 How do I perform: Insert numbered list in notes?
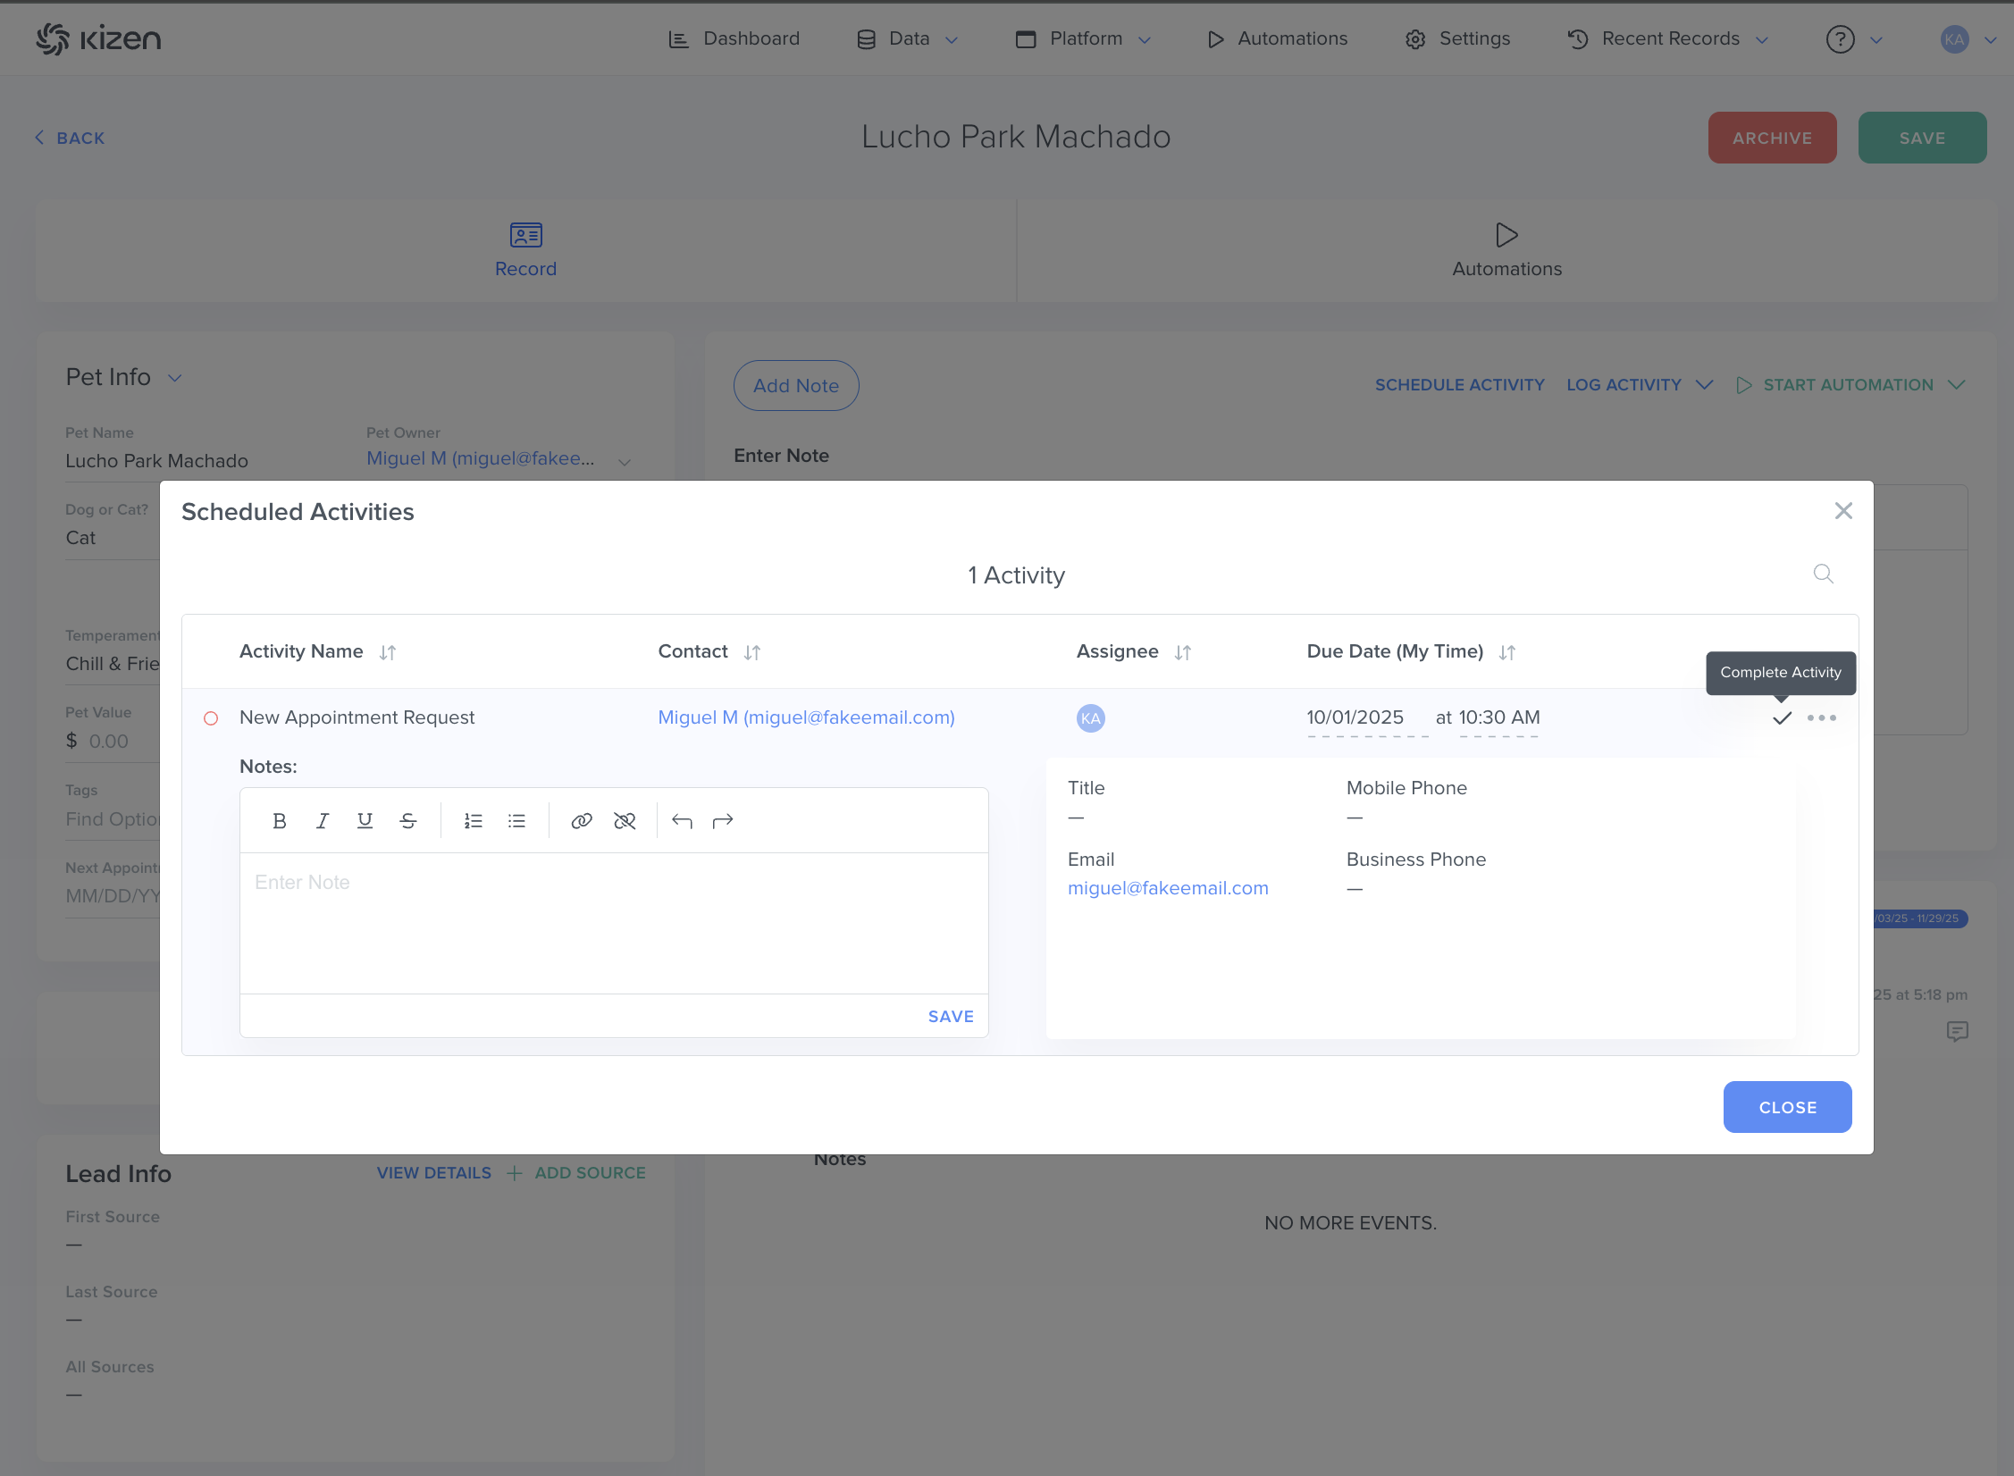tap(474, 820)
